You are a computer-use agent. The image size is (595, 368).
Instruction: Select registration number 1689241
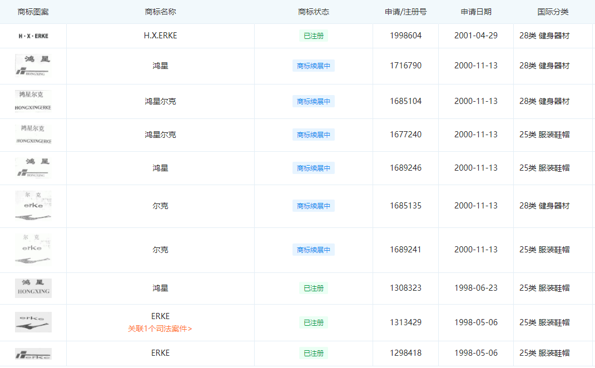405,250
